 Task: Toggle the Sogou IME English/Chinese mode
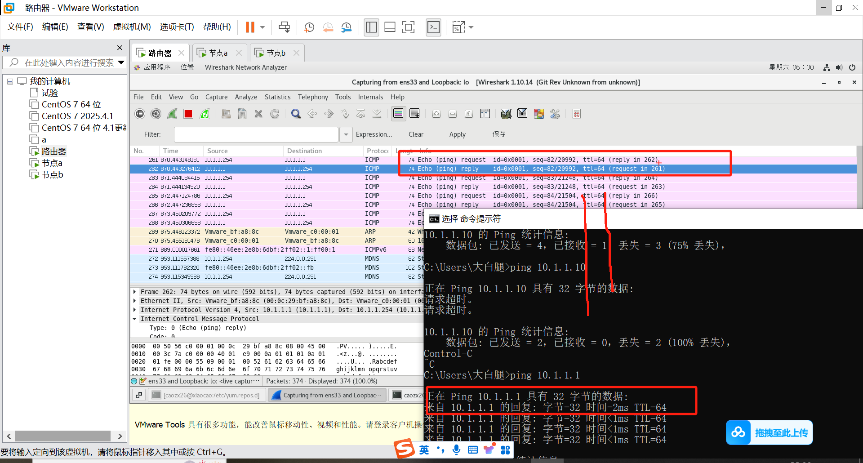point(424,450)
